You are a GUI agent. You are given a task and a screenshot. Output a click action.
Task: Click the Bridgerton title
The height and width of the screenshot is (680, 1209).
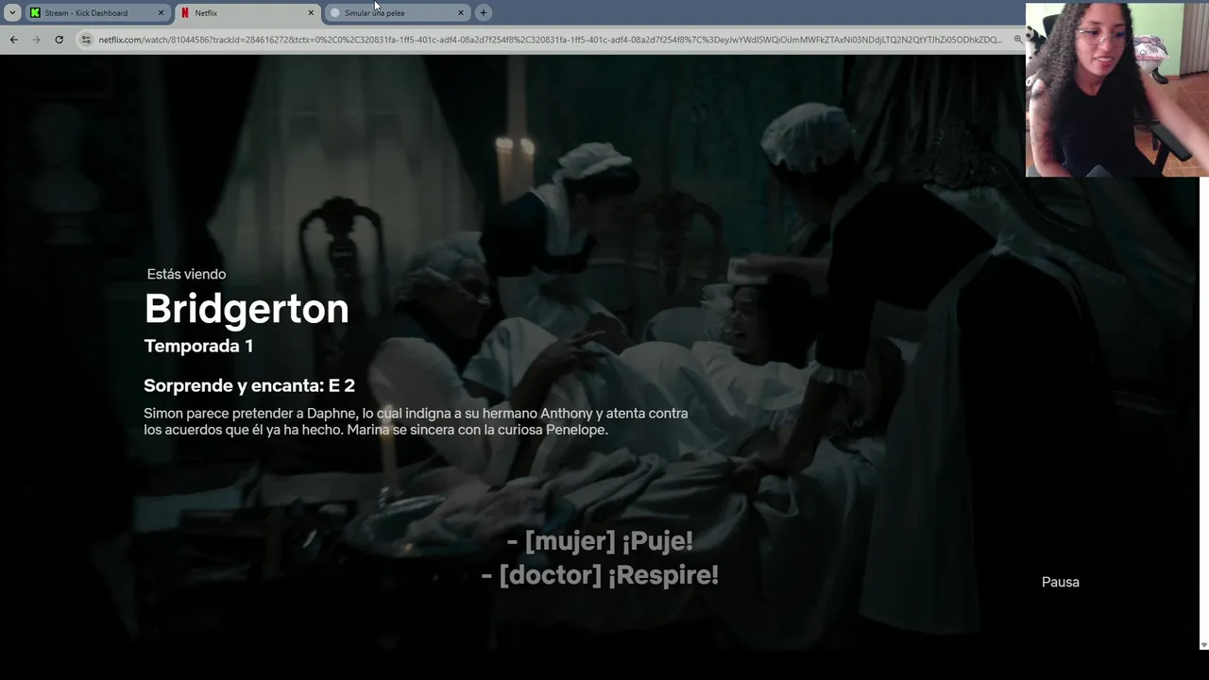tap(247, 309)
